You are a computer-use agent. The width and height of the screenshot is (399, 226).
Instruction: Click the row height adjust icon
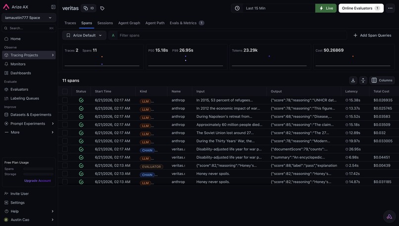pos(363,80)
